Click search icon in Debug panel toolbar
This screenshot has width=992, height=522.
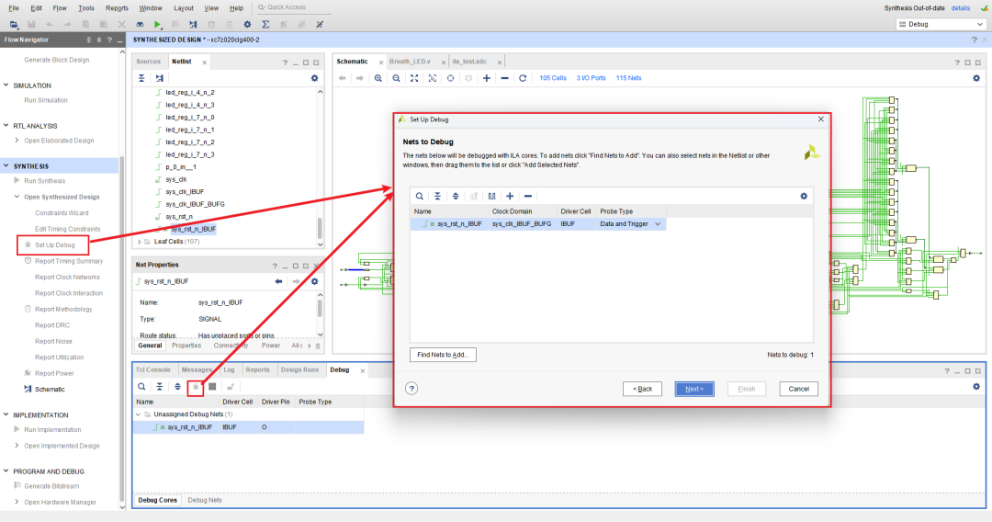coord(141,387)
